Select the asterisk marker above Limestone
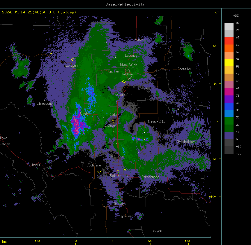Screen dimensions: 251x245 pos(45,100)
